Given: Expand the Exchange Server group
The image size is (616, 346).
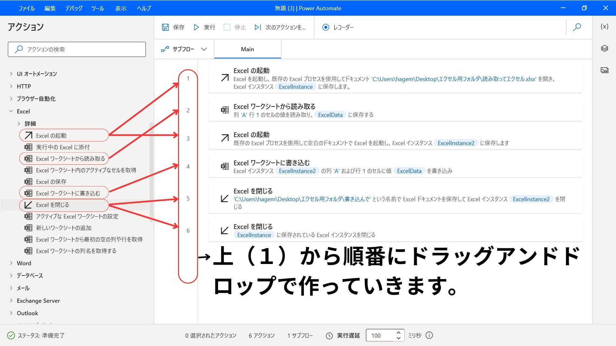Looking at the screenshot, I should coord(11,301).
